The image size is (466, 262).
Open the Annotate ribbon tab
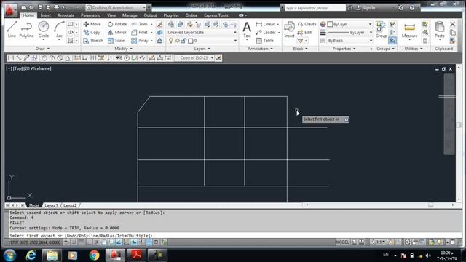[x=66, y=15]
